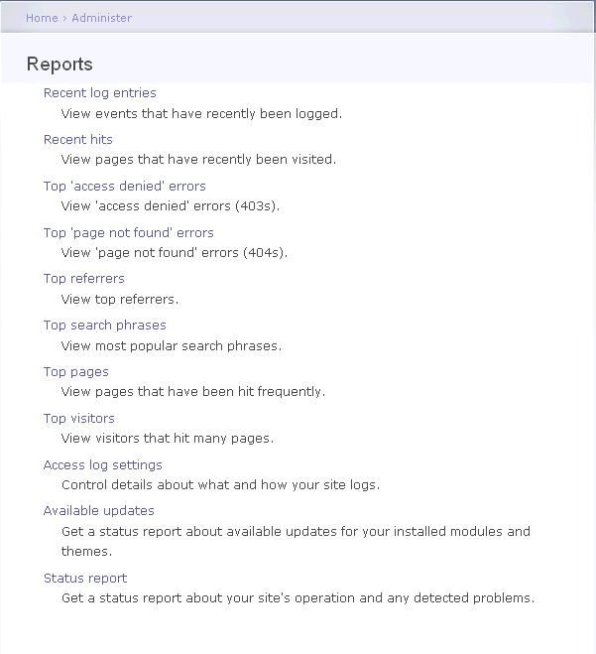Image resolution: width=596 pixels, height=654 pixels.
Task: Click the 'View pages that have been hit frequently' text
Action: 193,392
